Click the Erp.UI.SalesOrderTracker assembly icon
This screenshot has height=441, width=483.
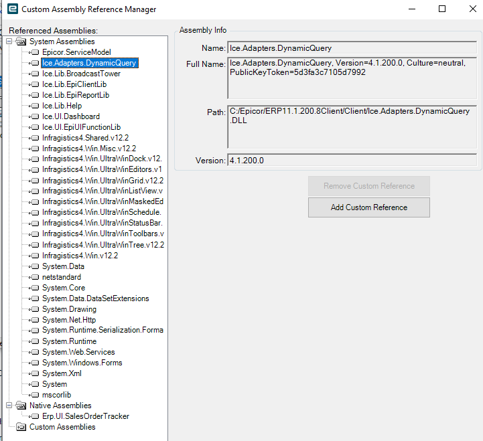pos(35,416)
